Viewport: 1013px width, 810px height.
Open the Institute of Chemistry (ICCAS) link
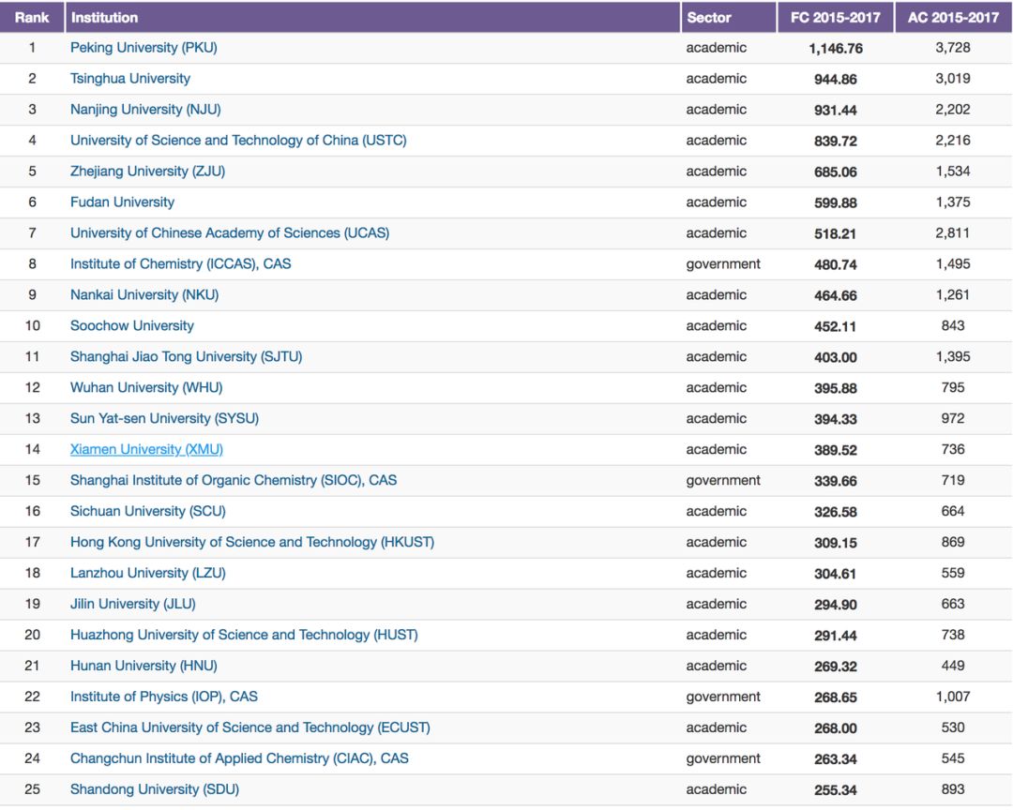pyautogui.click(x=180, y=264)
